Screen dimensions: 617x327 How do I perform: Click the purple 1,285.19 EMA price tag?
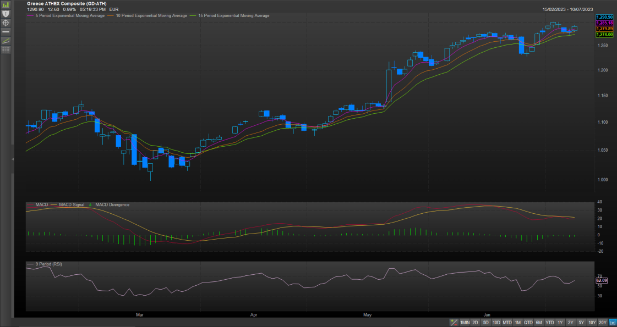click(604, 23)
